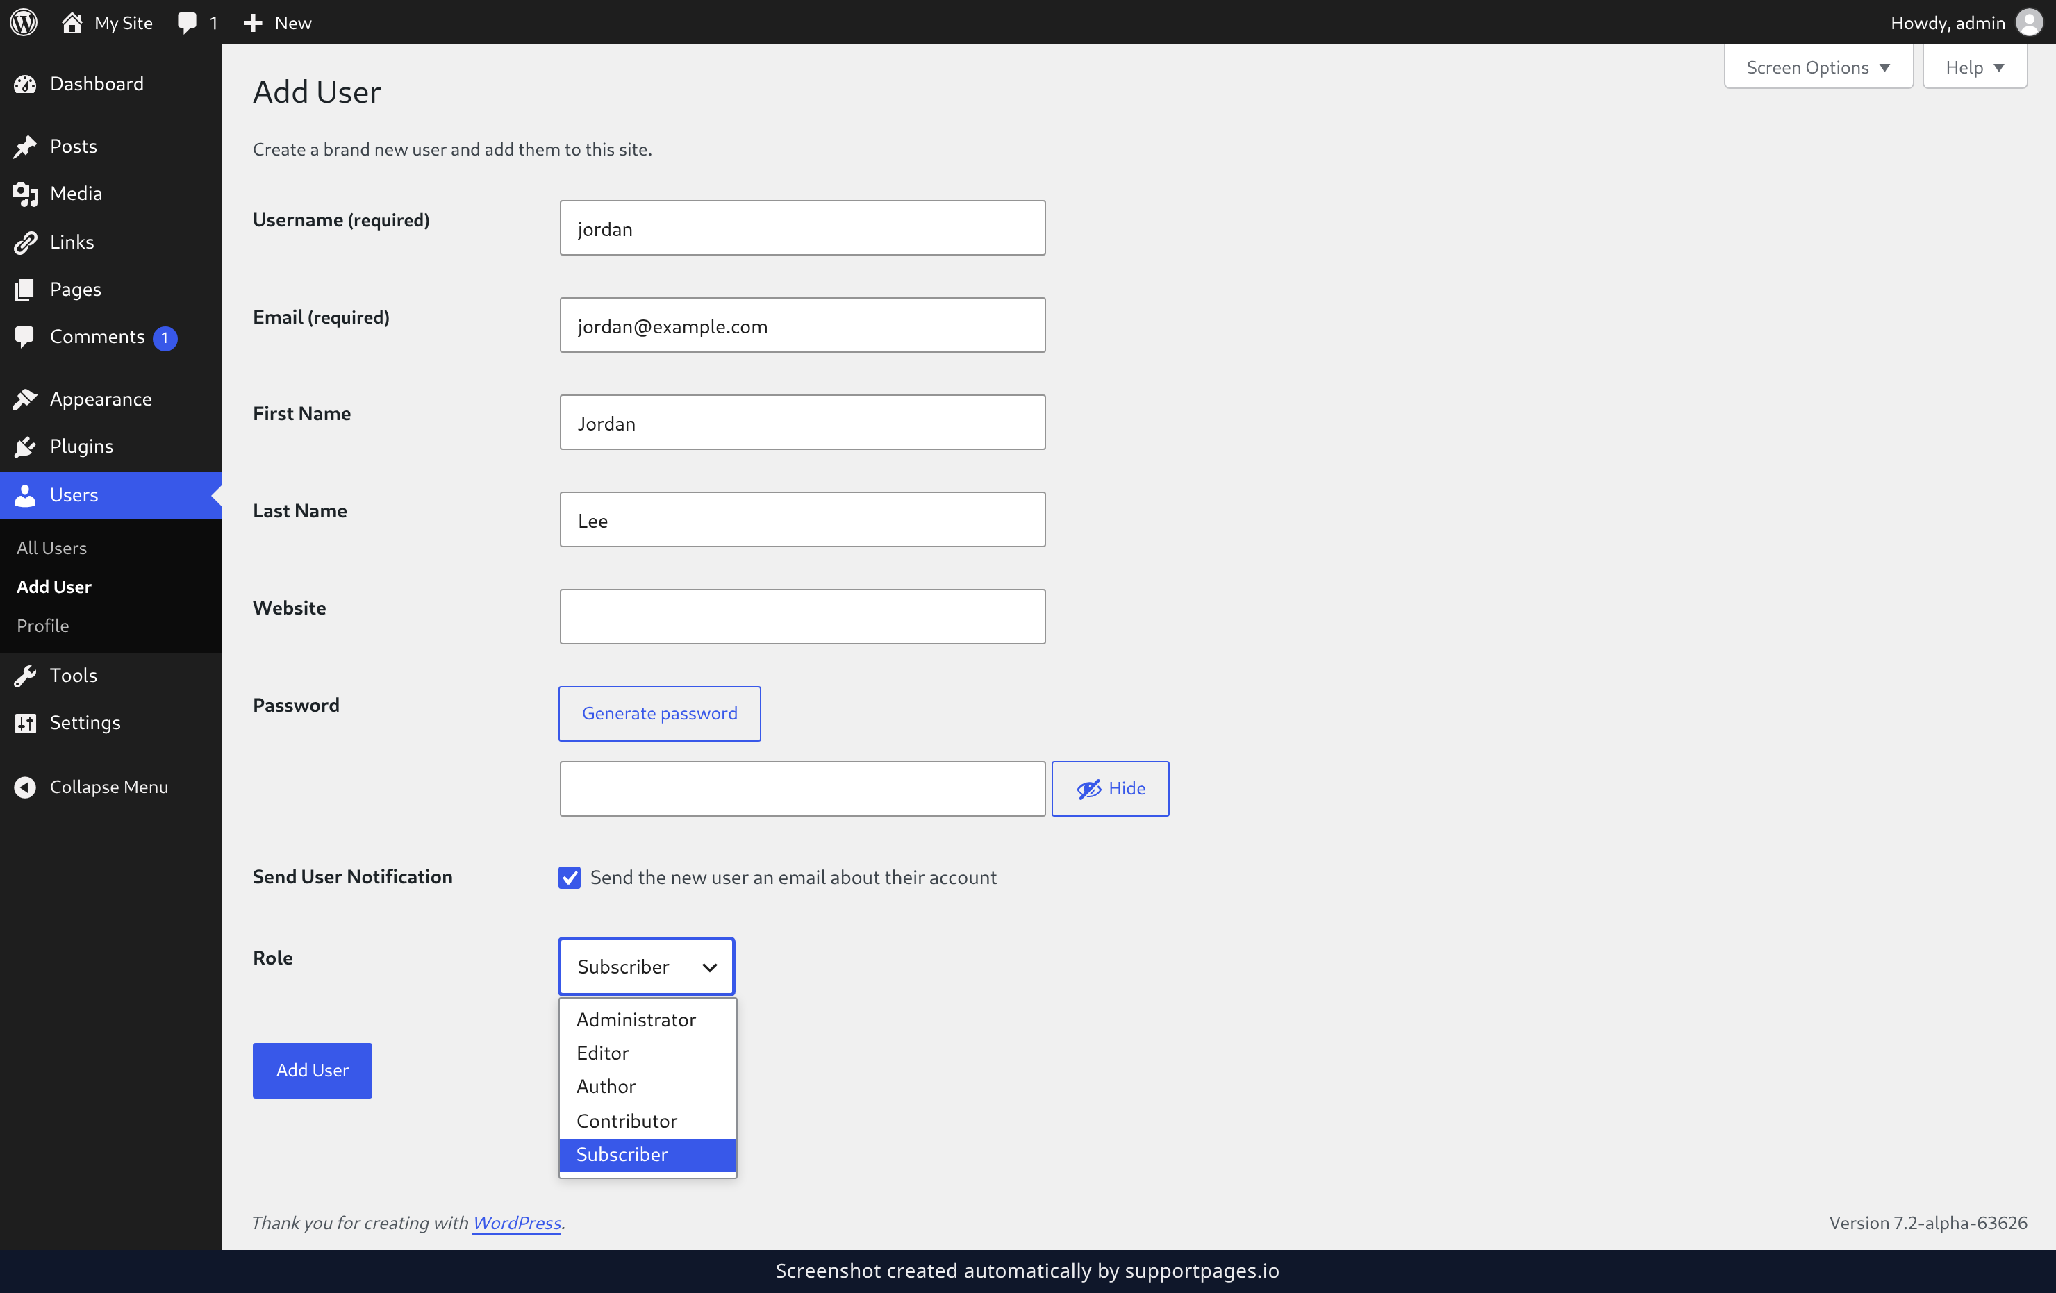This screenshot has height=1293, width=2056.
Task: Click the Tools wrench icon
Action: coord(25,675)
